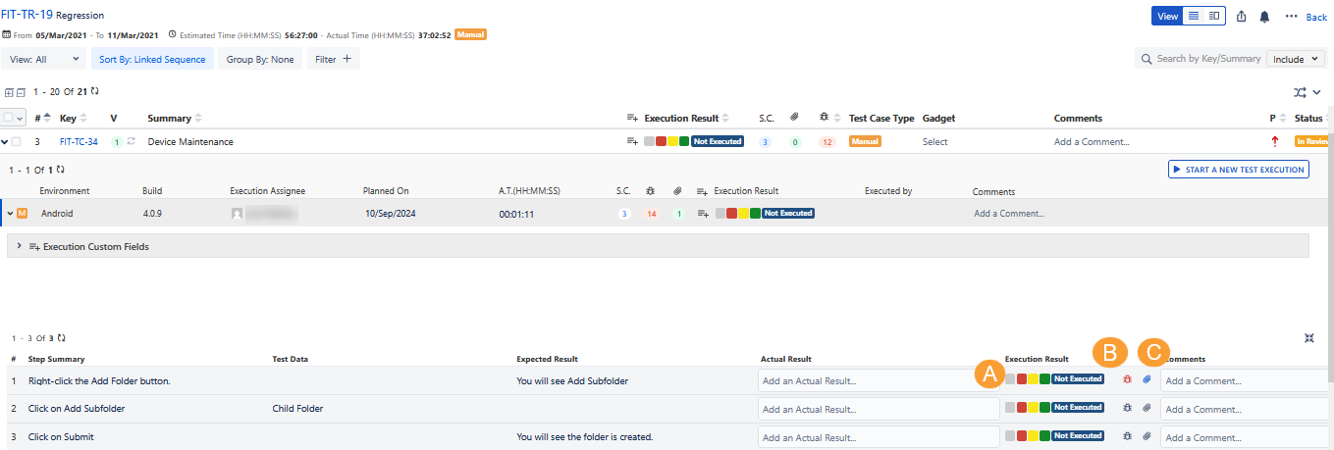Click the red bug icon on step 1
Viewport: 1334px width, 450px height.
point(1127,379)
